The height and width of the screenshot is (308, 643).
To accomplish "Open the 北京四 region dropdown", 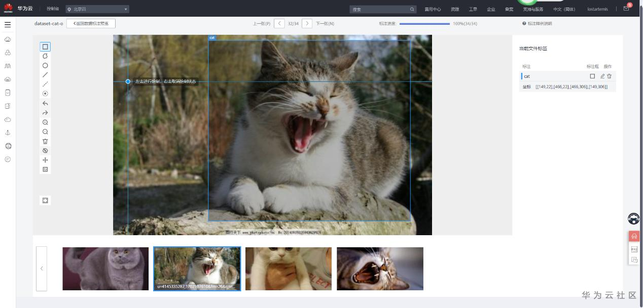I will point(97,9).
